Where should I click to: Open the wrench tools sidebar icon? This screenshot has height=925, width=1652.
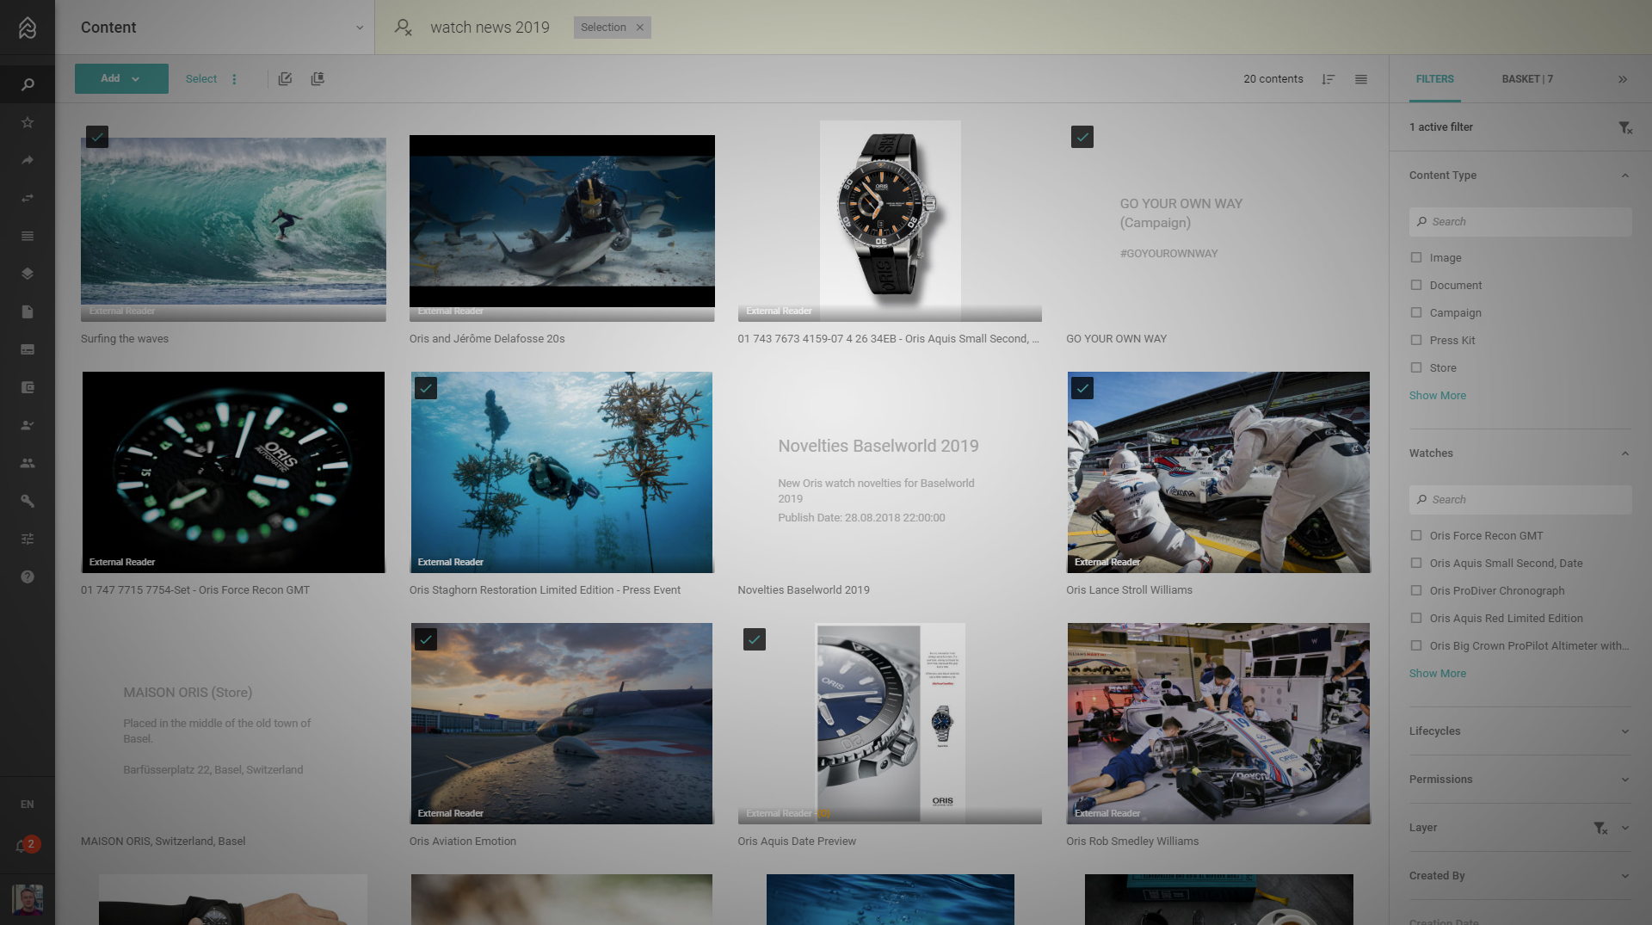coord(28,501)
